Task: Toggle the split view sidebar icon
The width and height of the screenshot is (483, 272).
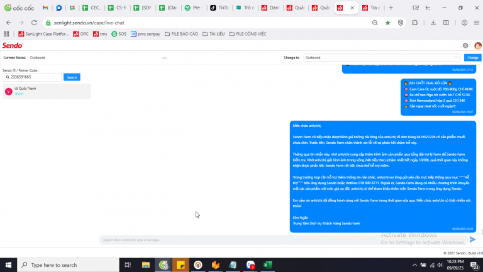Action: (x=446, y=23)
